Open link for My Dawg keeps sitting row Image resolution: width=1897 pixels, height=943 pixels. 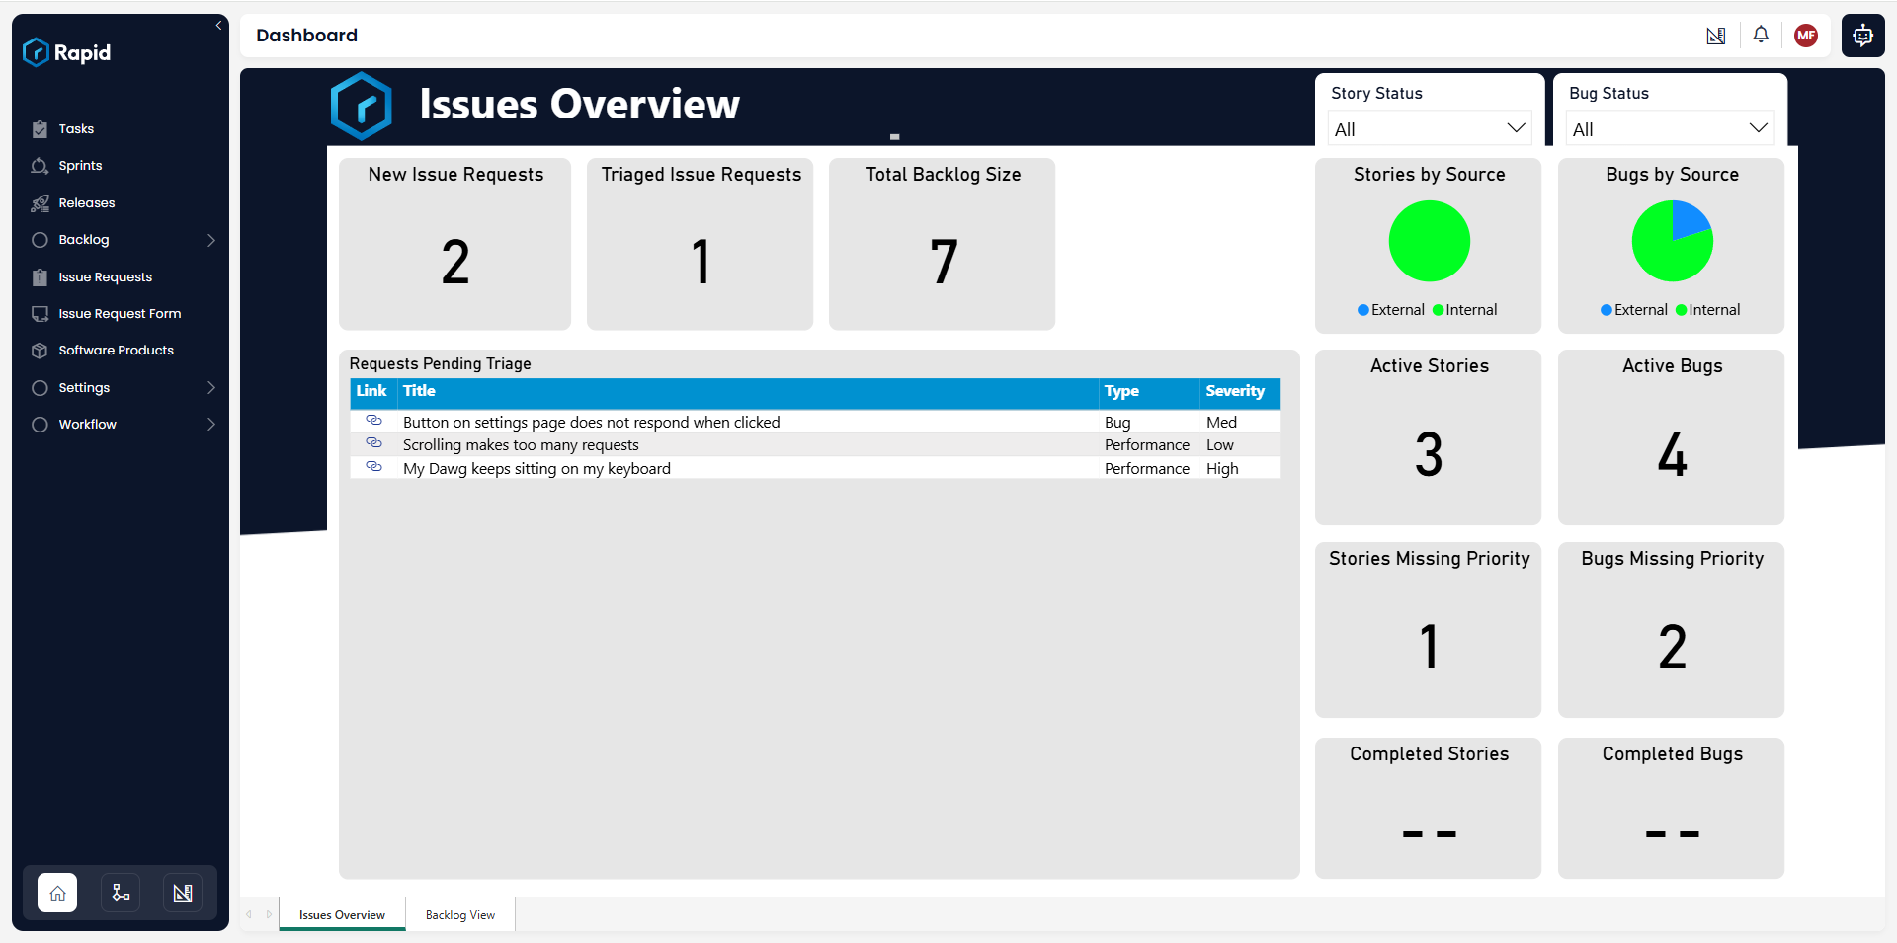point(373,467)
